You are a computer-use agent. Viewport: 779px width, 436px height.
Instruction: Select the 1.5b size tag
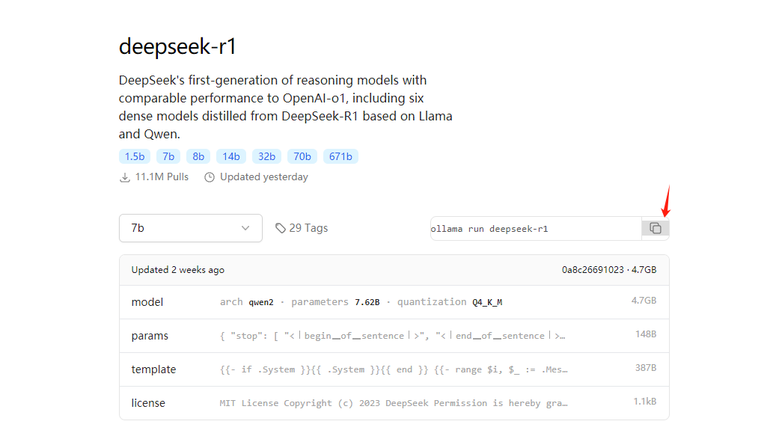click(x=135, y=156)
